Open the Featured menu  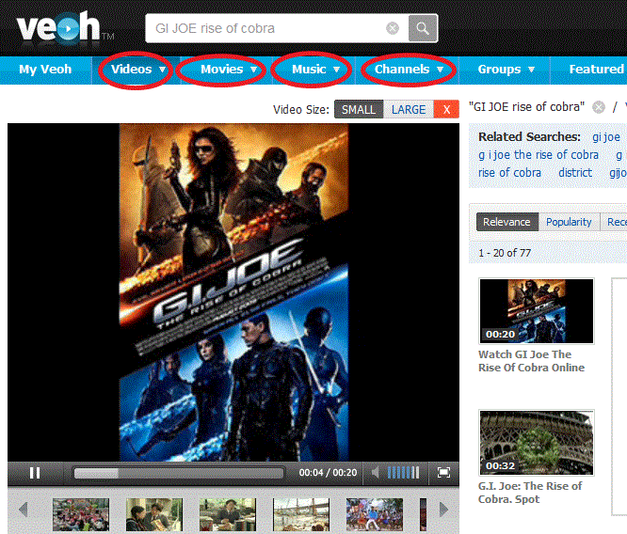pyautogui.click(x=596, y=70)
